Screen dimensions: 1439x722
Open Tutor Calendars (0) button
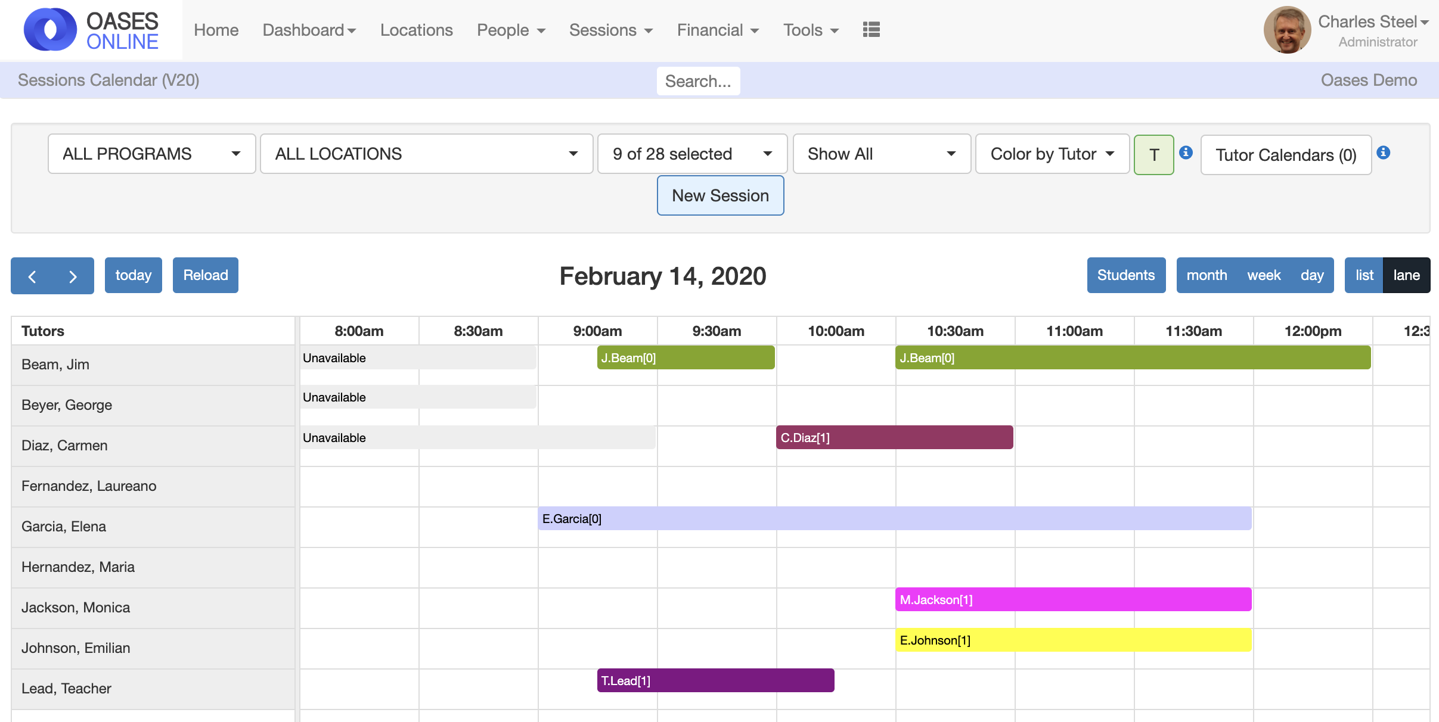pyautogui.click(x=1286, y=155)
